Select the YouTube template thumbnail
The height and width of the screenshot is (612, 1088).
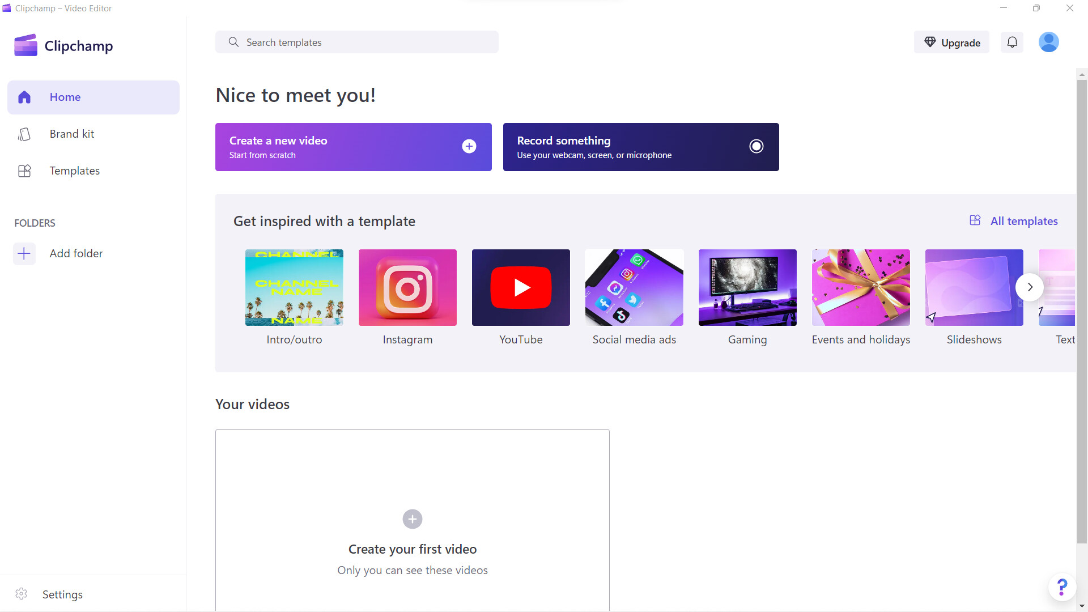pos(521,287)
